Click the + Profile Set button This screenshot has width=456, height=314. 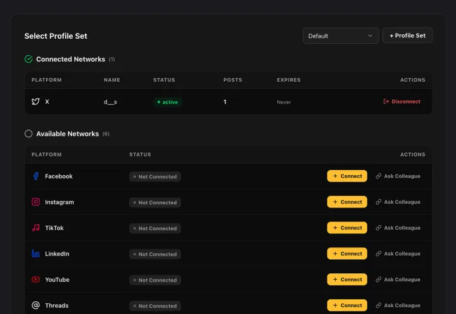coord(407,36)
